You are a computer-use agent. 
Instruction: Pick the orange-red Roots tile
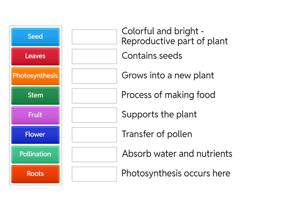point(35,174)
